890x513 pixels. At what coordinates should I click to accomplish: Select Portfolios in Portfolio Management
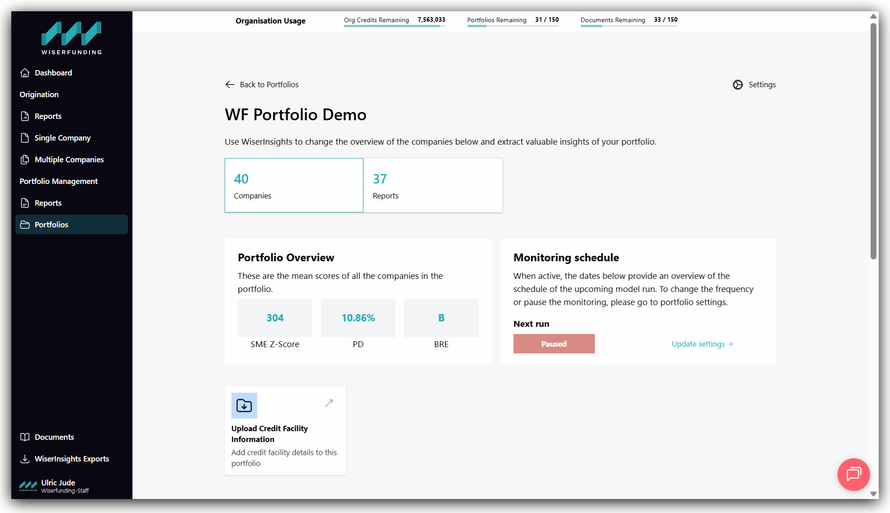[52, 225]
